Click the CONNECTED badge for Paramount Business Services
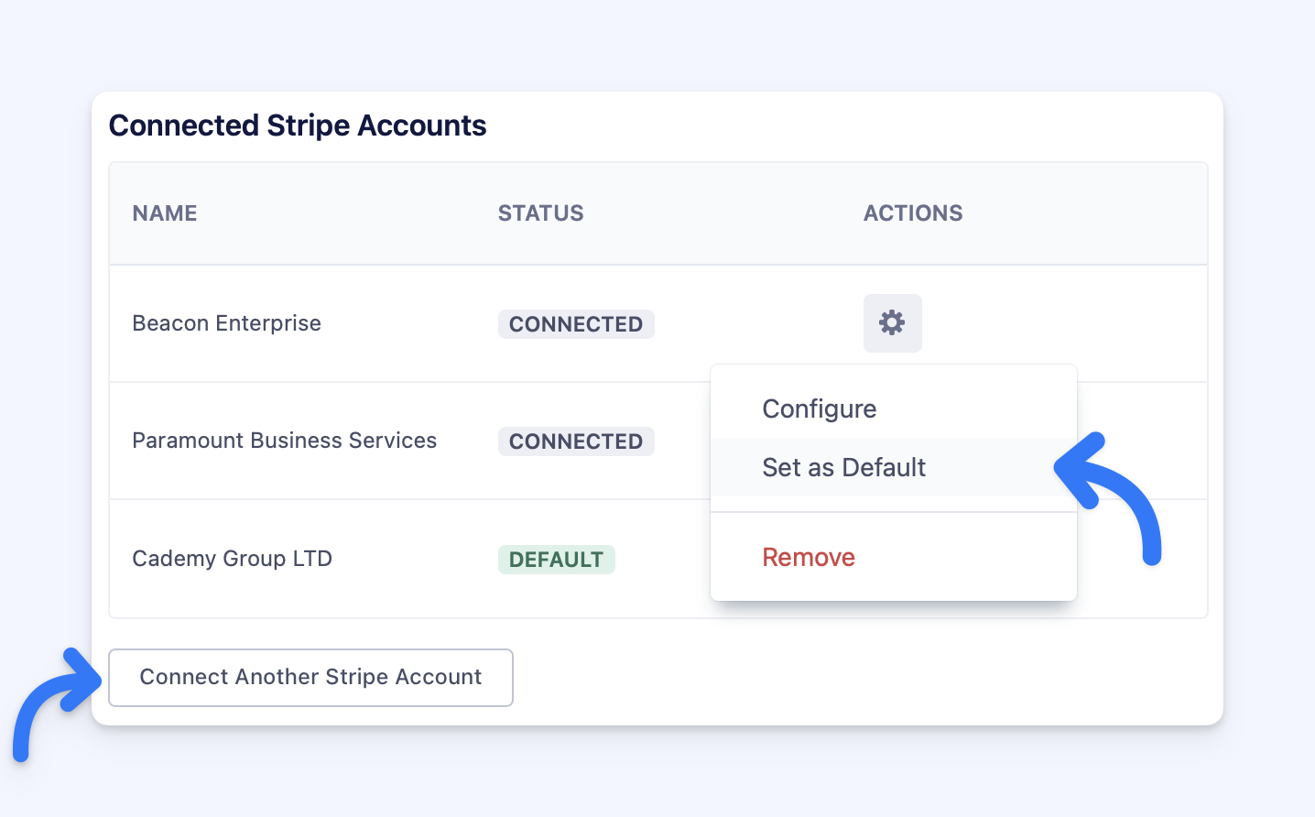 coord(575,441)
